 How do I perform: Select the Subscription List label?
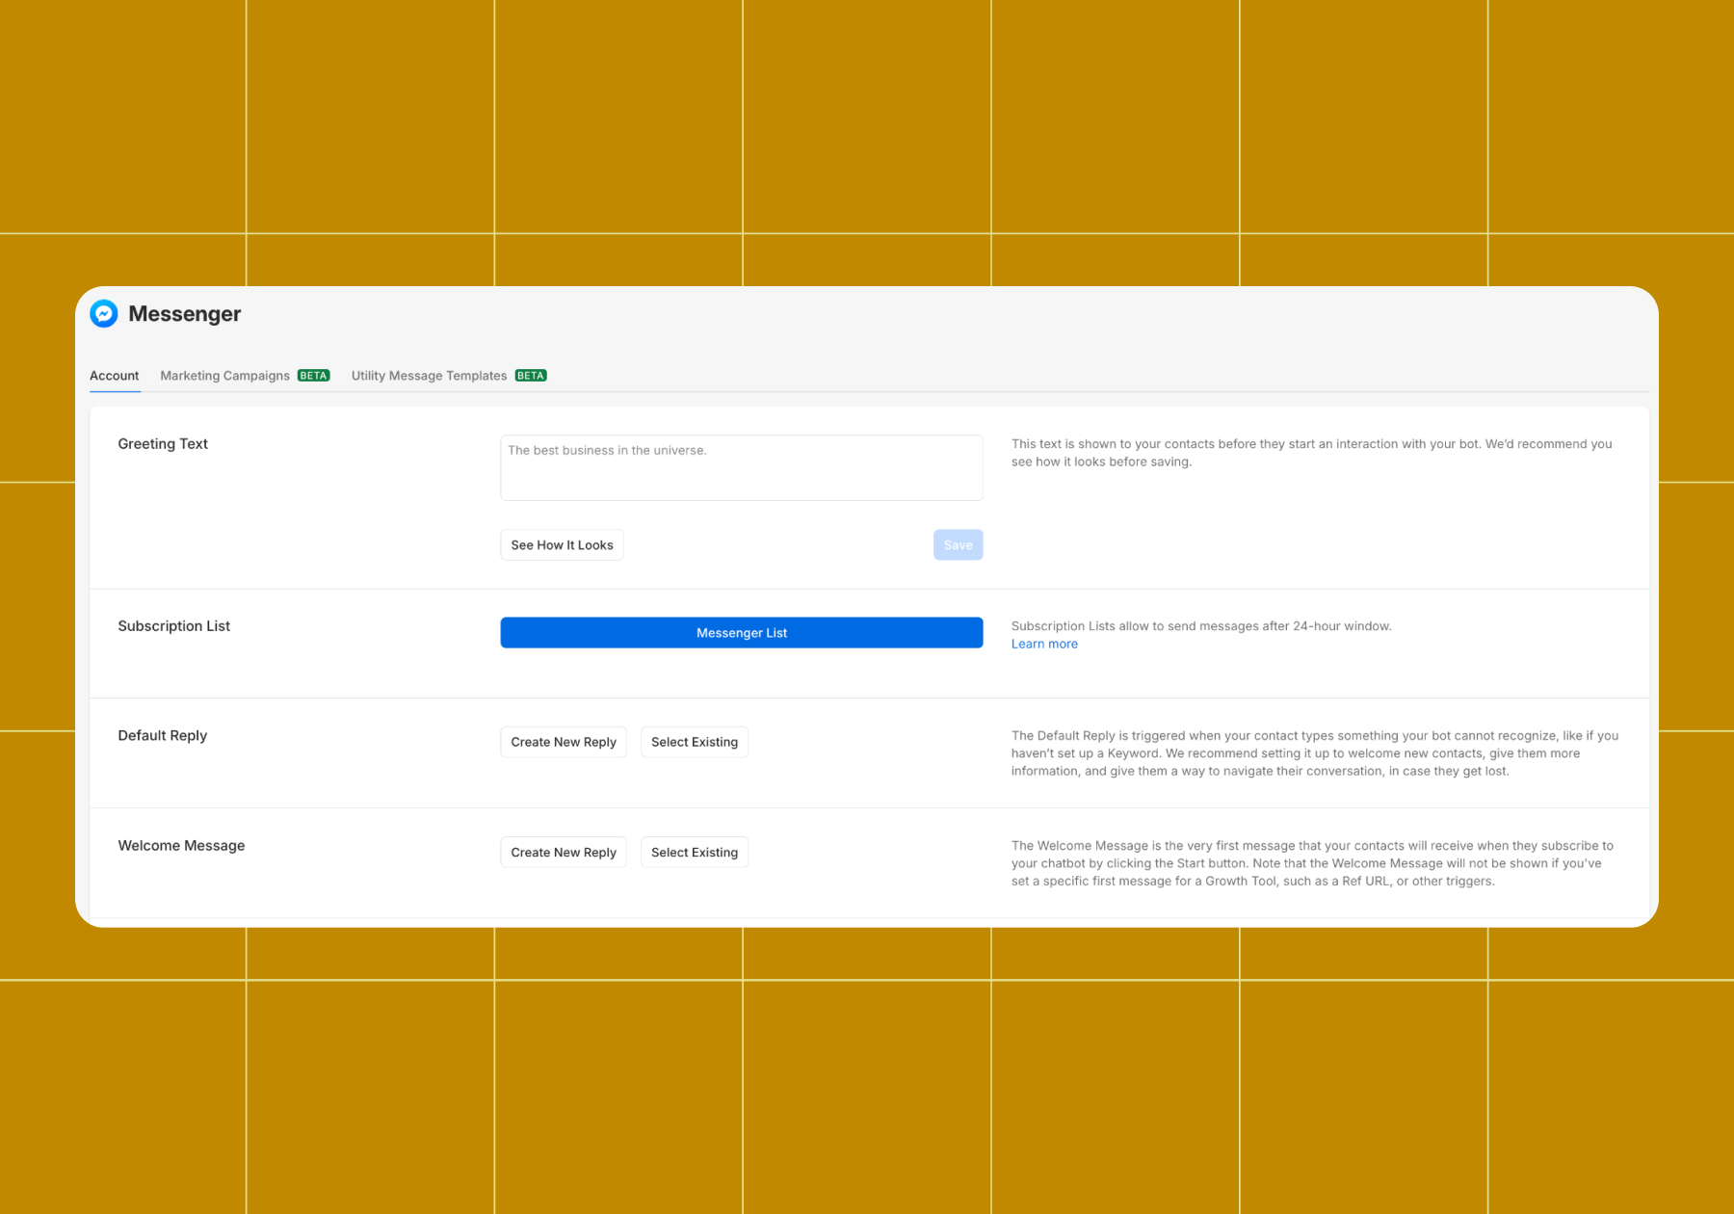(x=174, y=626)
